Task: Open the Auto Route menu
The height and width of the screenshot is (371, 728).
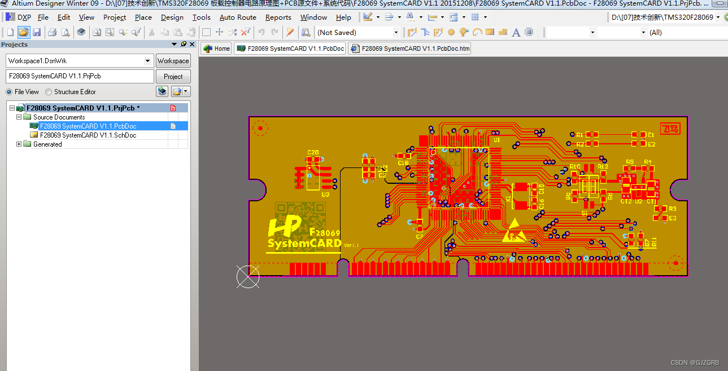Action: (x=238, y=17)
